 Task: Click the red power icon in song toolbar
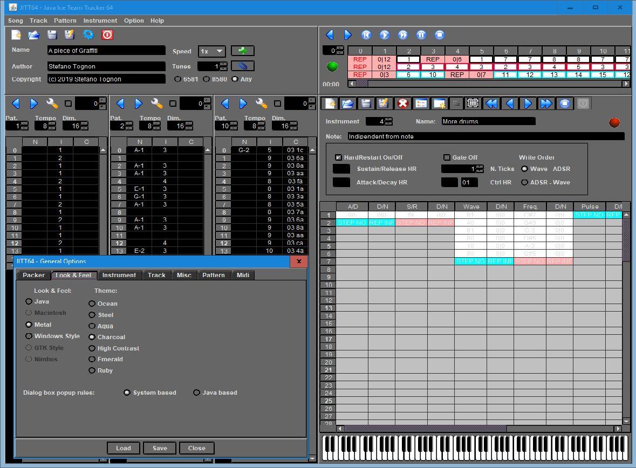(107, 35)
